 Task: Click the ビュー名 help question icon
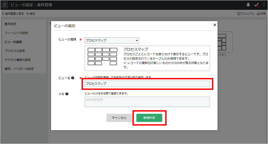tap(73, 78)
